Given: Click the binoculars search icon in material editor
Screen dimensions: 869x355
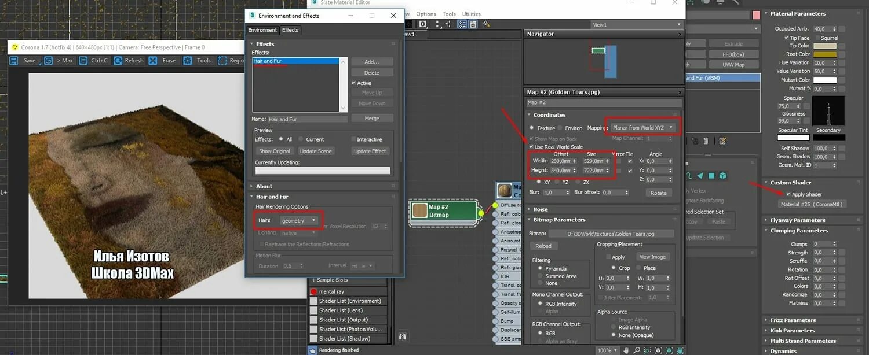Looking at the screenshot, I should 402,336.
